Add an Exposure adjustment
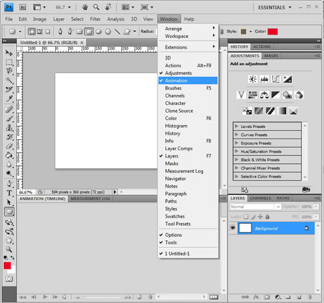Image resolution: width=324 pixels, height=303 pixels. (x=288, y=79)
